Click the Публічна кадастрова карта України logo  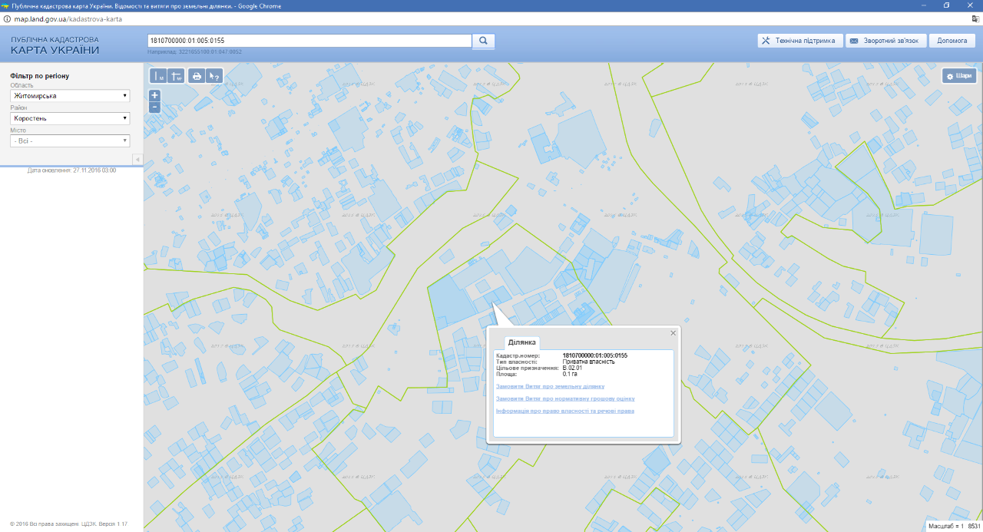pyautogui.click(x=55, y=45)
